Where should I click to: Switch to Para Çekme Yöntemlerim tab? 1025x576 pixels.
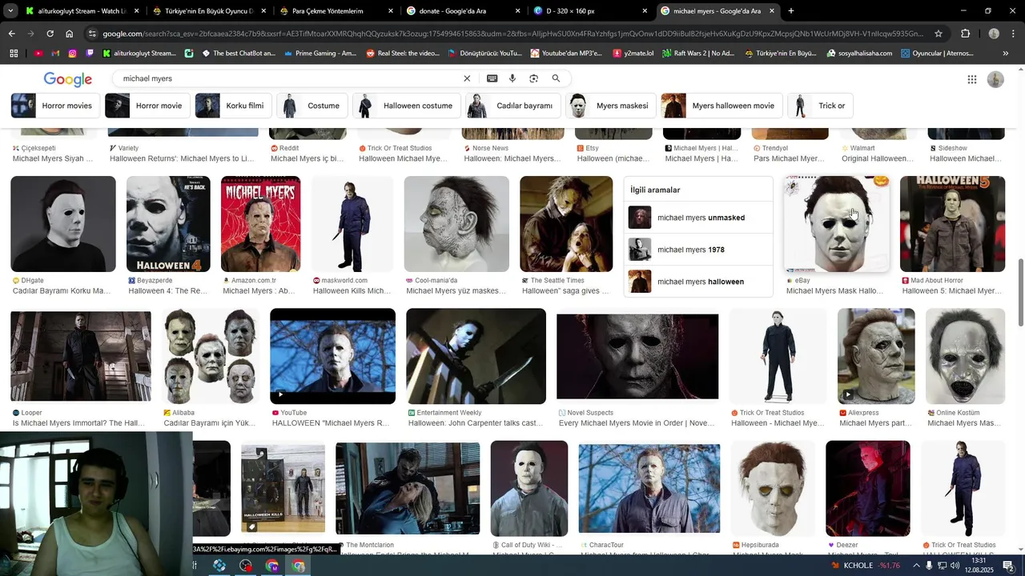click(337, 11)
